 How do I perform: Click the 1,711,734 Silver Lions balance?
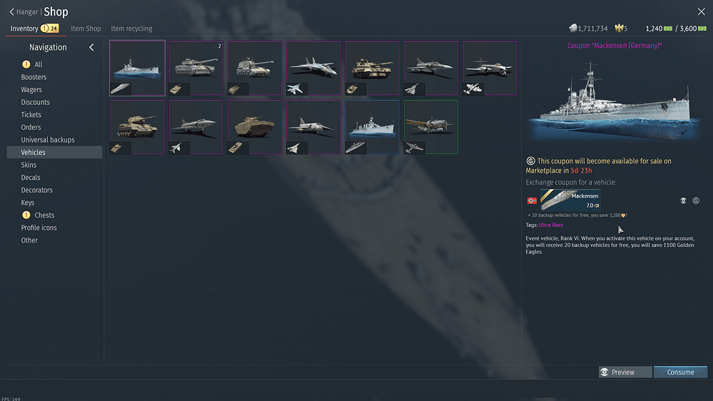pyautogui.click(x=593, y=29)
